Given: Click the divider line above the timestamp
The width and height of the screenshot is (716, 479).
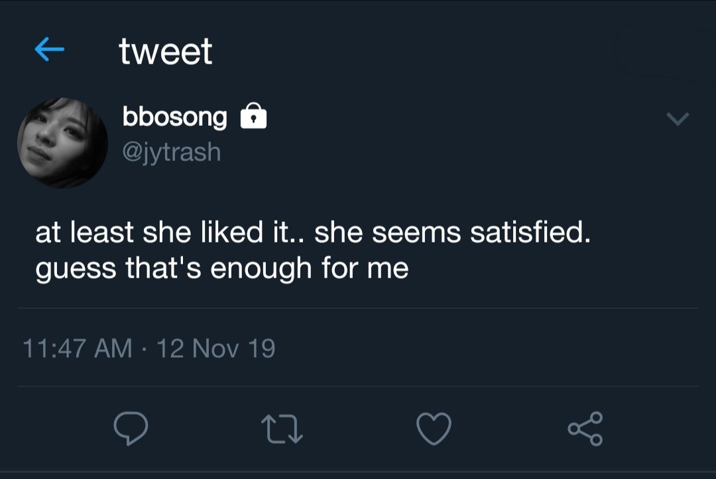Looking at the screenshot, I should (x=358, y=308).
